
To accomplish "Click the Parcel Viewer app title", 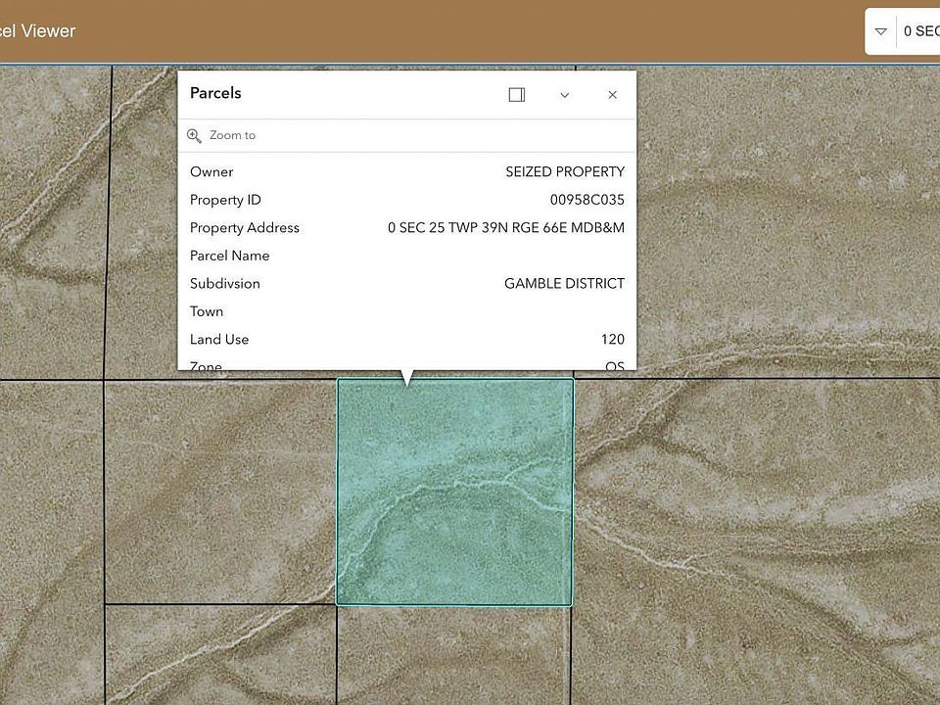I will point(37,31).
